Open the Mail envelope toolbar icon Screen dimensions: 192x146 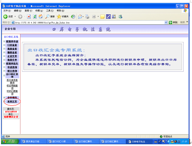(x=80, y=16)
